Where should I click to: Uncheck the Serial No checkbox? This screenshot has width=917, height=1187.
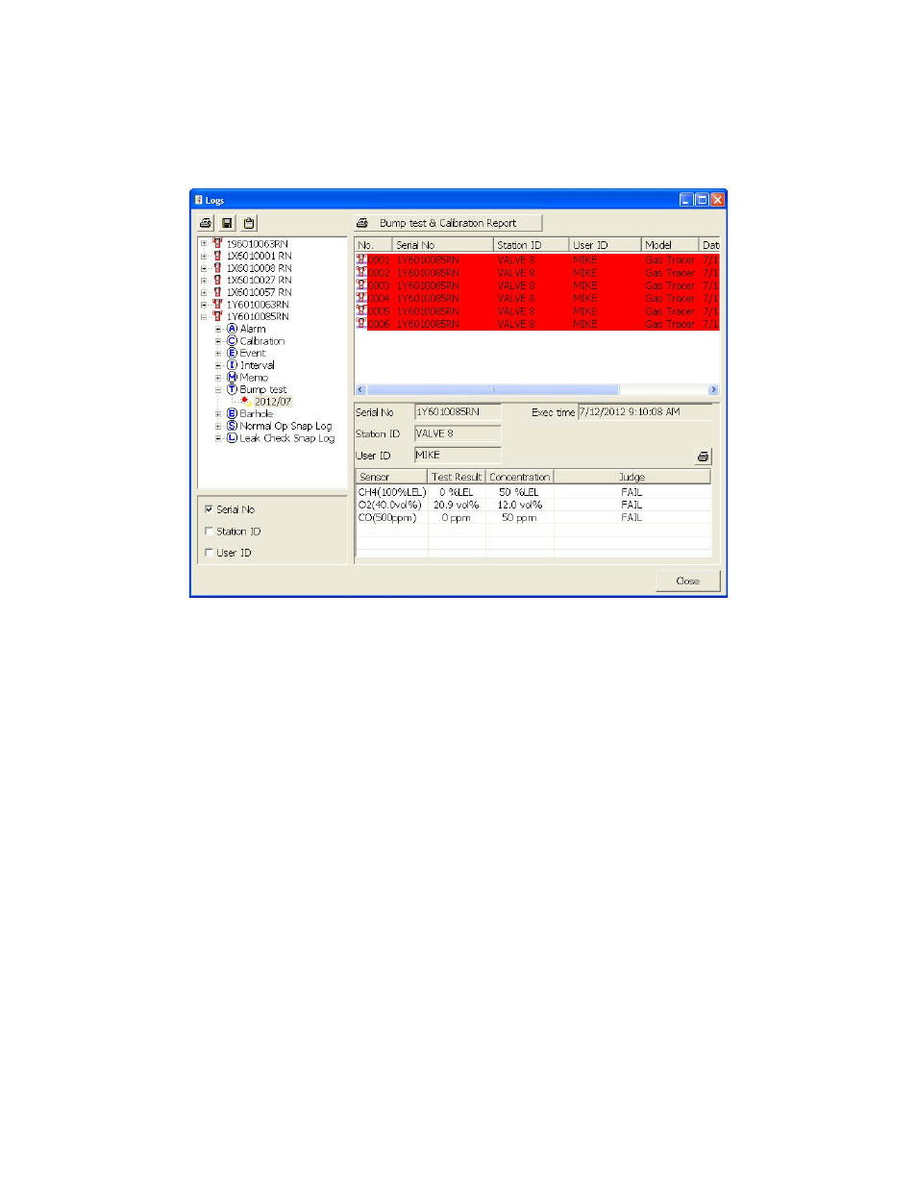pyautogui.click(x=209, y=509)
